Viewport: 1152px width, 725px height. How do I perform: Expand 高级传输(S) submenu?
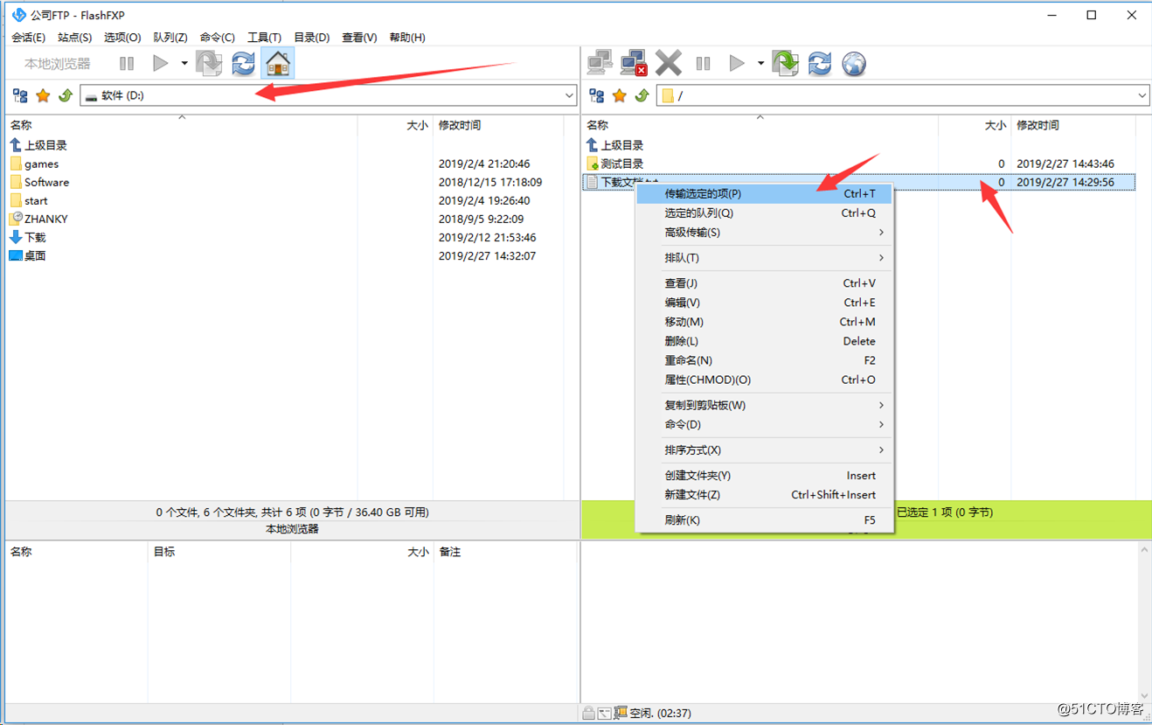point(764,233)
